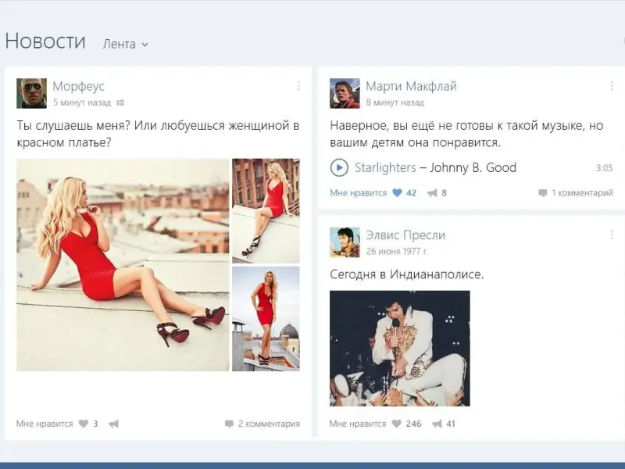Click share count 41 on Элвис post
This screenshot has width=625, height=469.
tap(451, 424)
